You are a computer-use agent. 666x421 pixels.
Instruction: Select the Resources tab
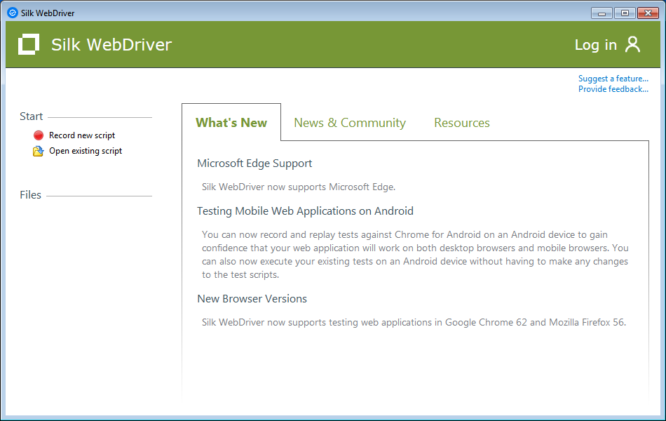coord(461,123)
